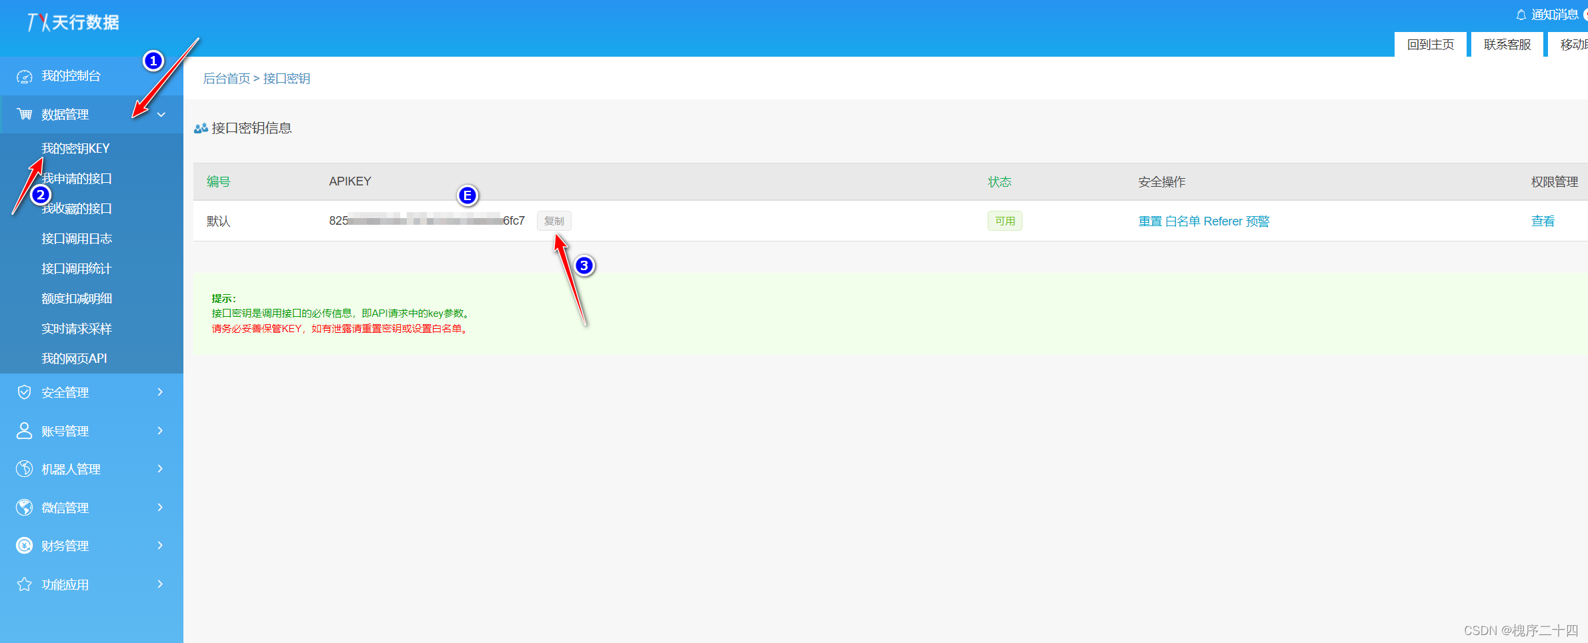Open 接口调用统计 submenu item
Image resolution: width=1588 pixels, height=643 pixels.
77,269
